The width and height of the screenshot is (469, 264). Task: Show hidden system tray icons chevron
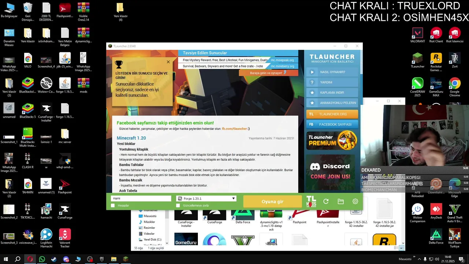point(419,259)
